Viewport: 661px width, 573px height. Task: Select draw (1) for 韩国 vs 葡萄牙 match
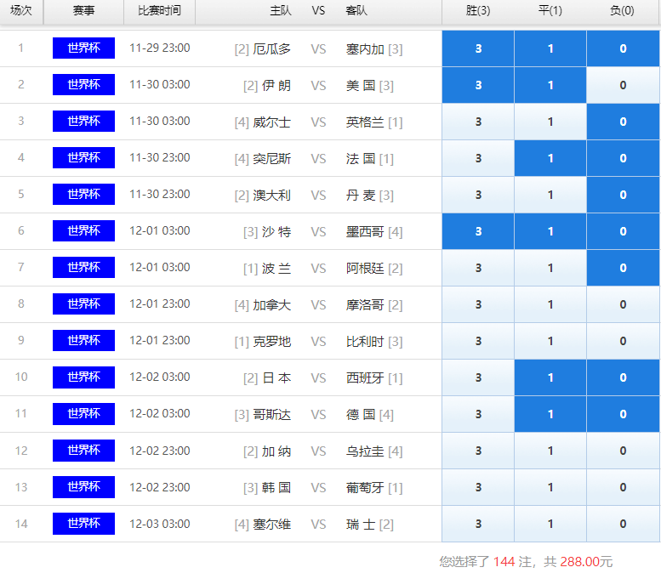coord(550,487)
